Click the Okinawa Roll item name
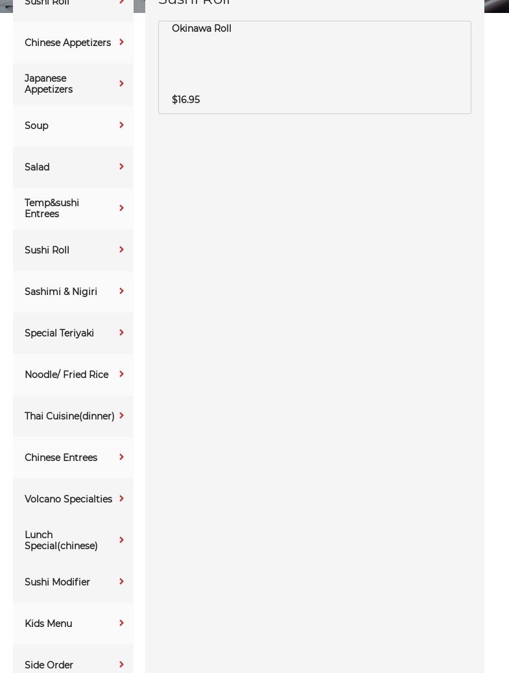 click(x=202, y=29)
